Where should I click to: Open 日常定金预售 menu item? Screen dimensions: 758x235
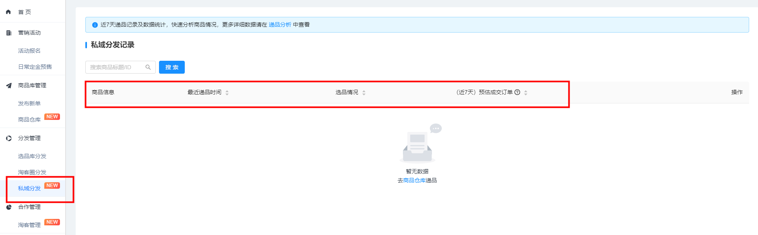pyautogui.click(x=35, y=67)
